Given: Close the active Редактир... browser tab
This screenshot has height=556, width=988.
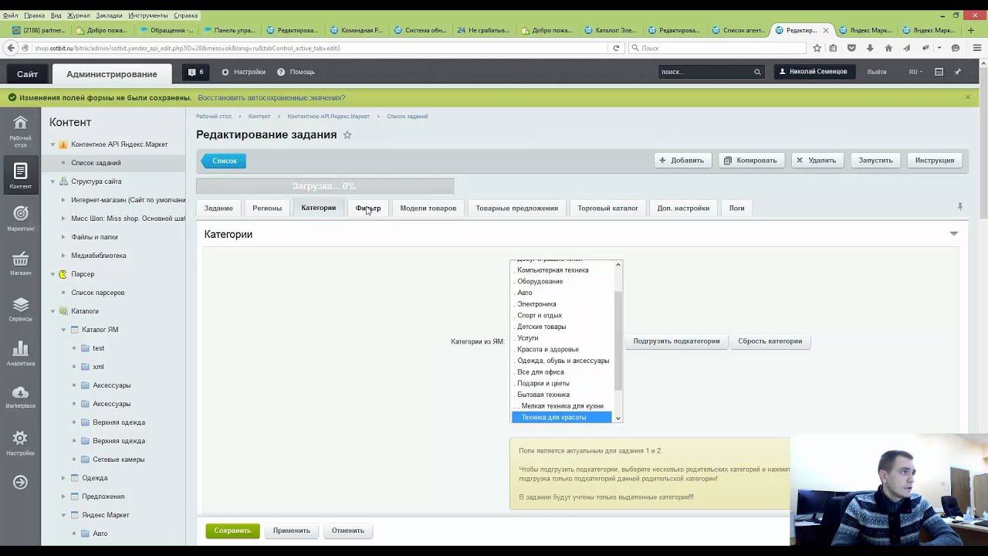Looking at the screenshot, I should pos(826,30).
